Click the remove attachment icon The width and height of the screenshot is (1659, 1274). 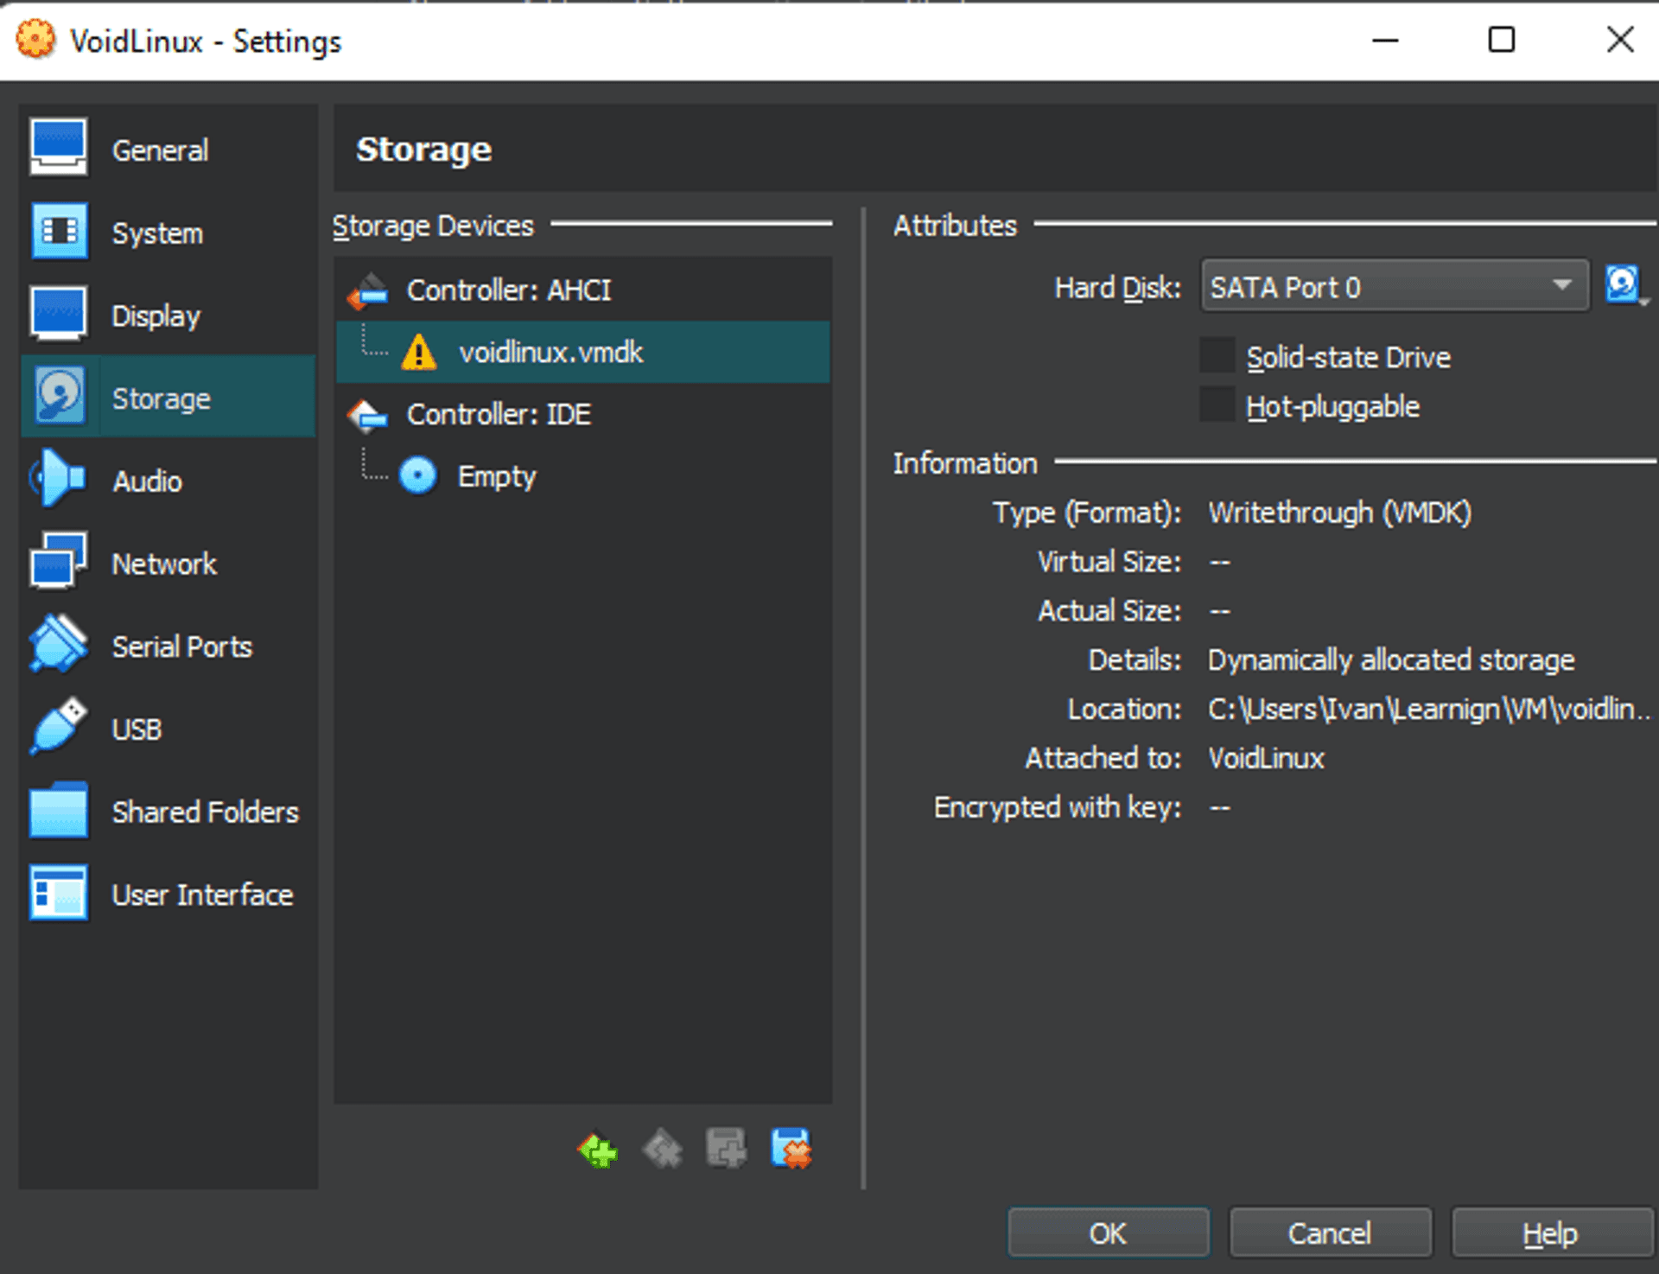click(x=791, y=1150)
